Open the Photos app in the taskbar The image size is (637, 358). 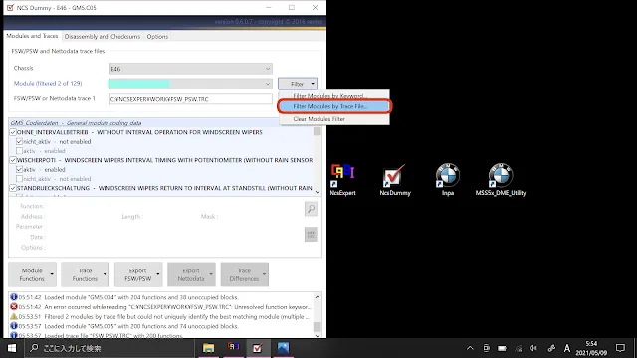[x=283, y=348]
